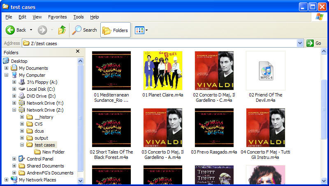The width and height of the screenshot is (329, 186).
Task: Expand the 3½ Floppy (A:) node
Action: tap(14, 82)
